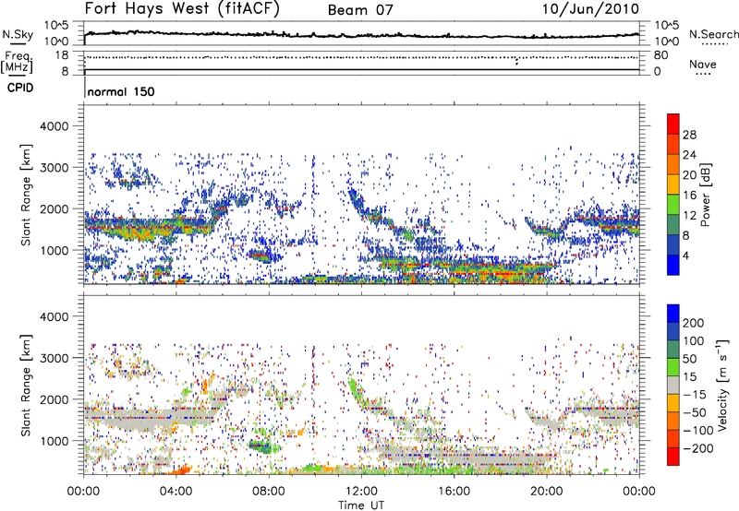Image resolution: width=739 pixels, height=511 pixels.
Task: Click the '18' frequency axis value
Action: [62, 55]
